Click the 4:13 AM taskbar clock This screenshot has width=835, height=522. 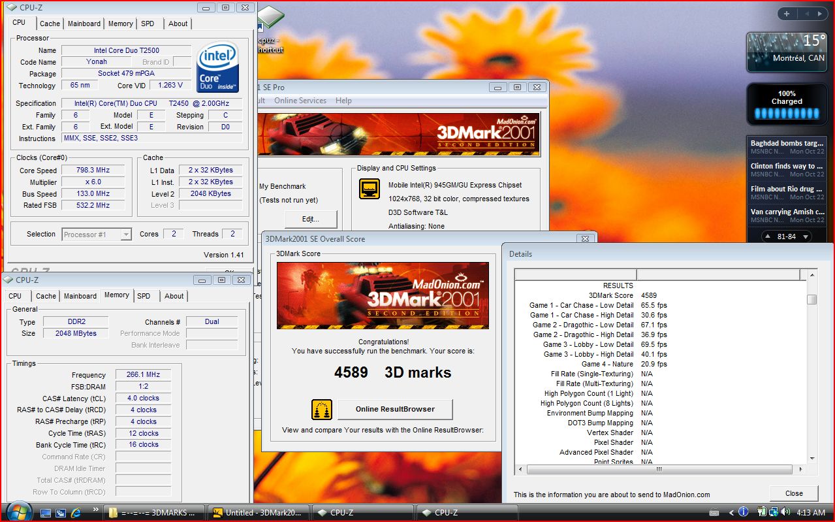tap(810, 513)
